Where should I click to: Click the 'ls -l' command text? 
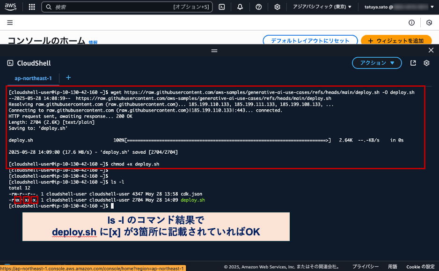point(117,182)
